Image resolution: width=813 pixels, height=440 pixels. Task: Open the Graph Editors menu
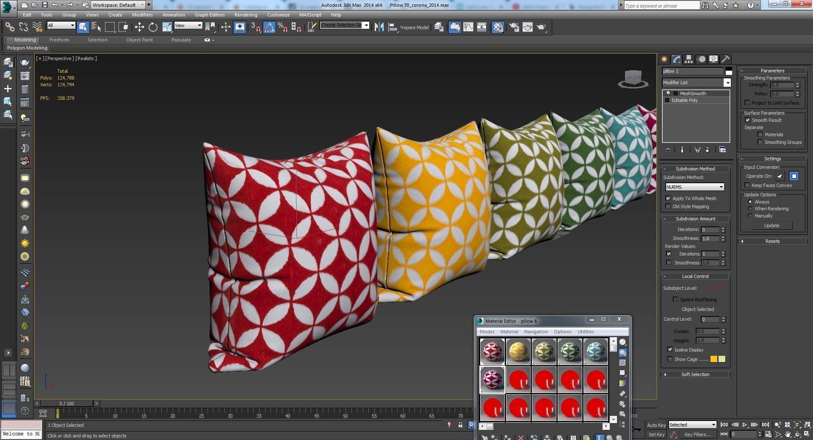pos(210,15)
